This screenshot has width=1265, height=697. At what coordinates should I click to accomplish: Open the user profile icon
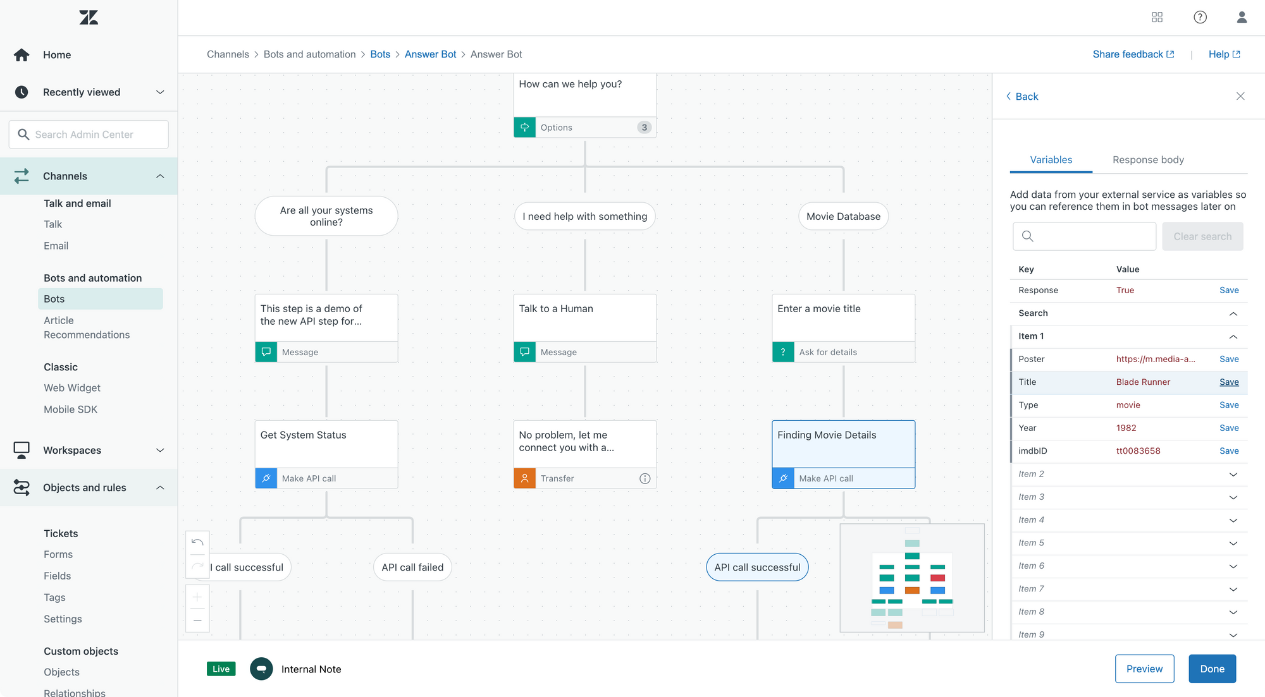click(1242, 17)
